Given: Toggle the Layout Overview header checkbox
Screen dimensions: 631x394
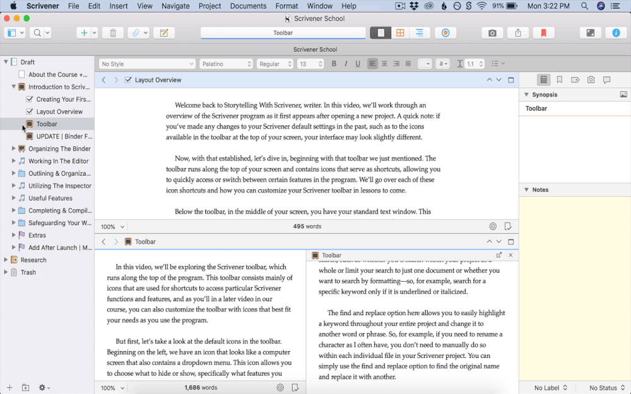Looking at the screenshot, I should coord(128,80).
